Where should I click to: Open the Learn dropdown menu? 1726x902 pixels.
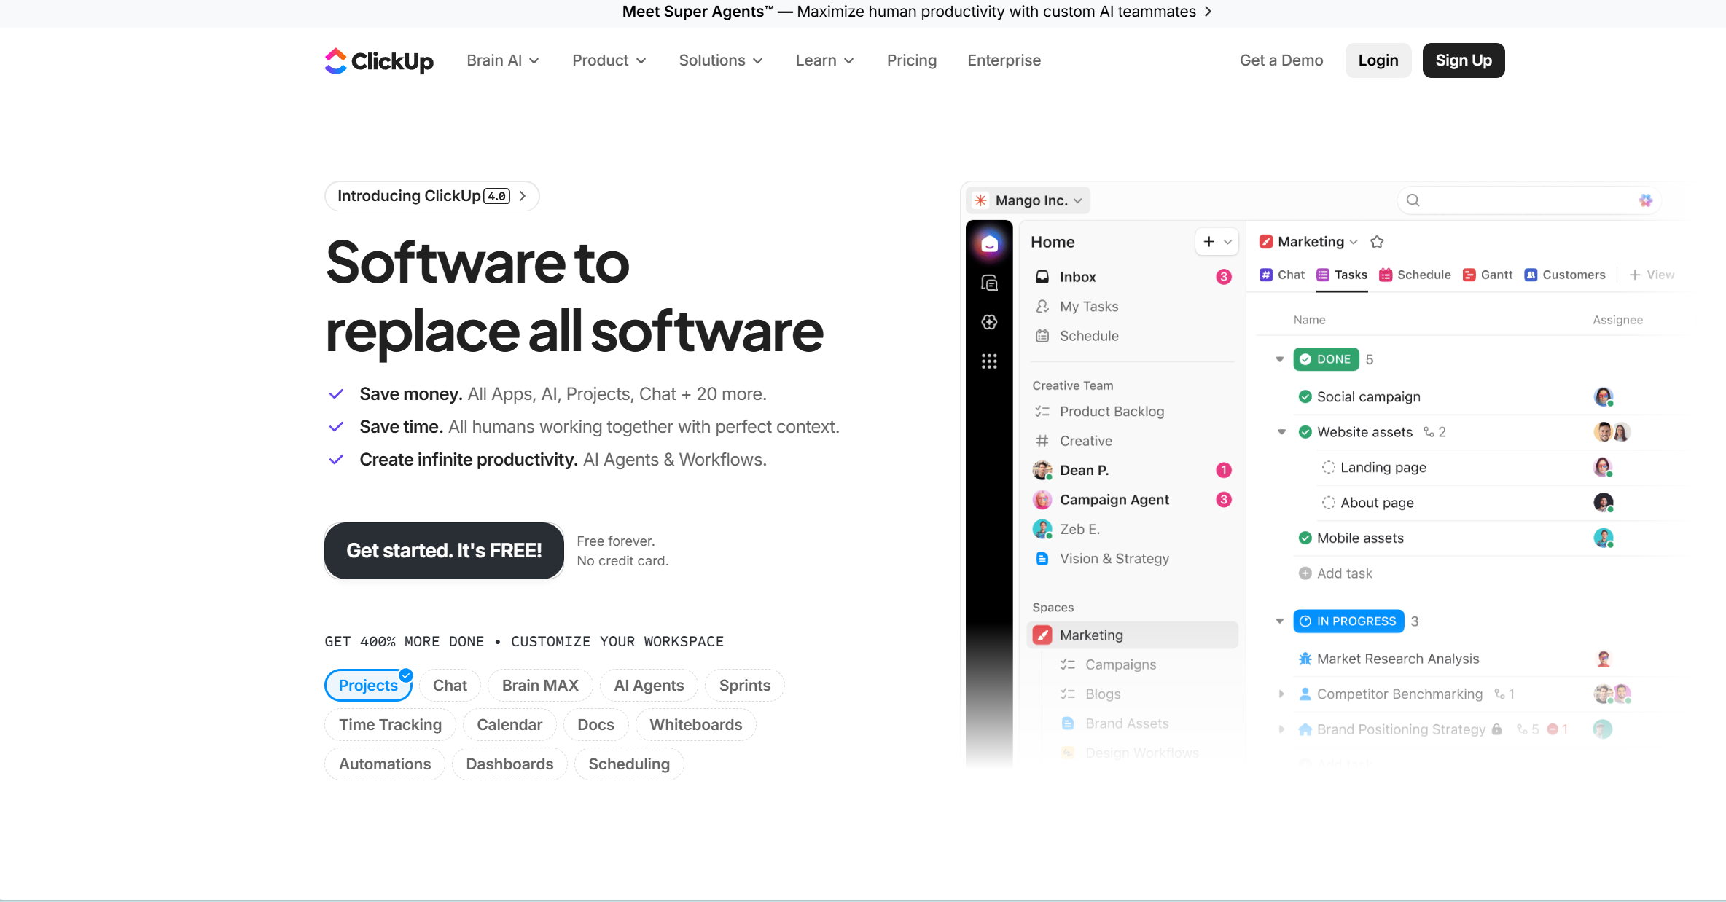[x=824, y=60]
